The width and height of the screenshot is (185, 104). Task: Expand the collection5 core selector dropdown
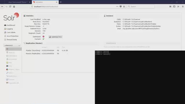[12, 45]
